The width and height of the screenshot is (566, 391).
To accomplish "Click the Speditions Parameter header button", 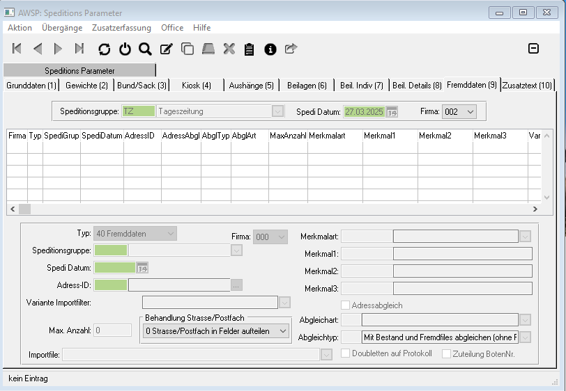I will 79,70.
